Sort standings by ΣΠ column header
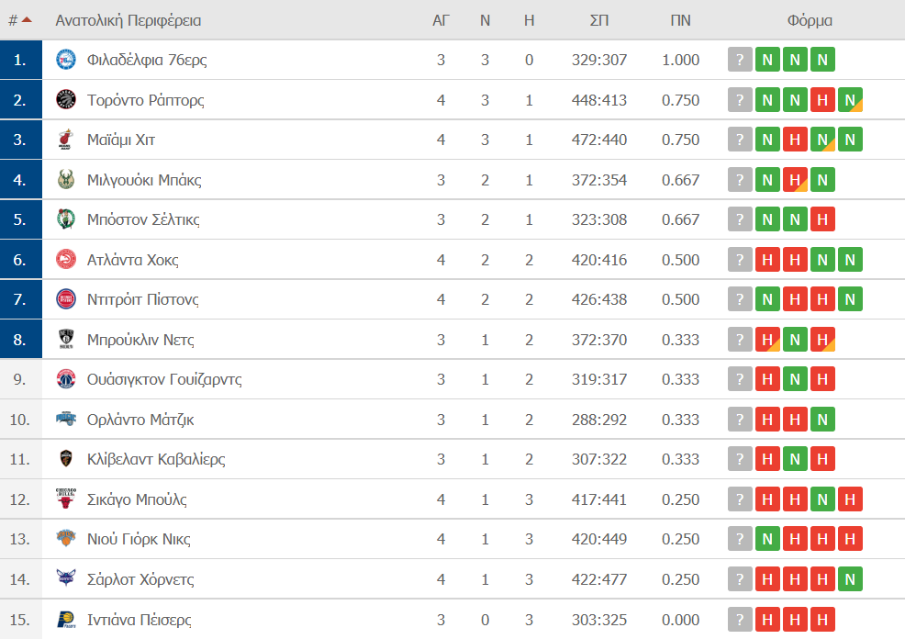Screen dimensions: 905x639 [x=599, y=21]
